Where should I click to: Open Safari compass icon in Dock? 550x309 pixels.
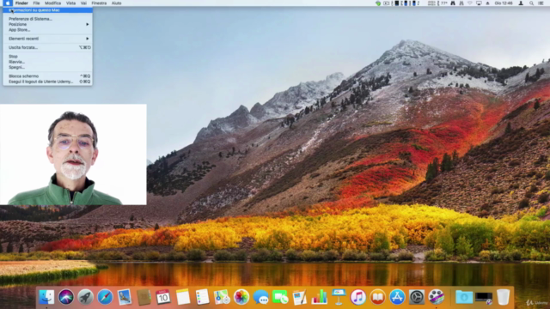pos(105,297)
